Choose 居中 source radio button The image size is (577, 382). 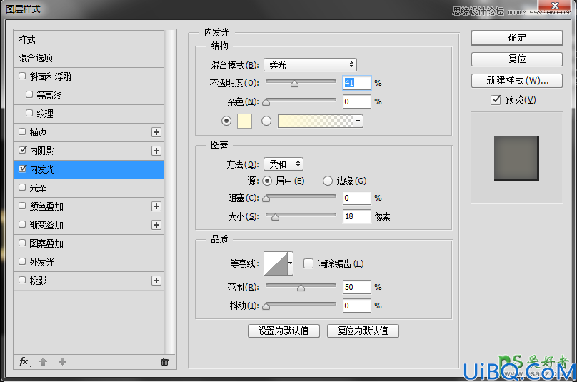tap(267, 181)
